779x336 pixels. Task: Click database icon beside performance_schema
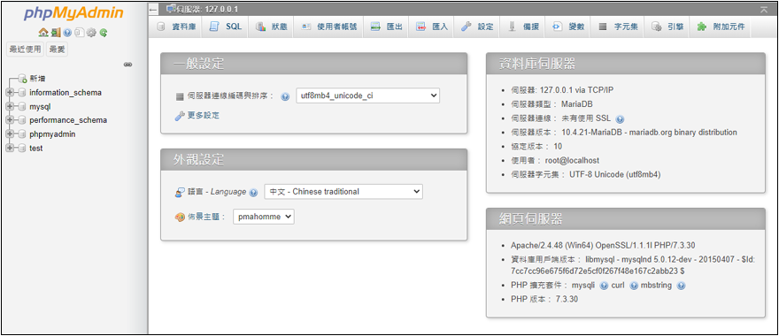21,120
